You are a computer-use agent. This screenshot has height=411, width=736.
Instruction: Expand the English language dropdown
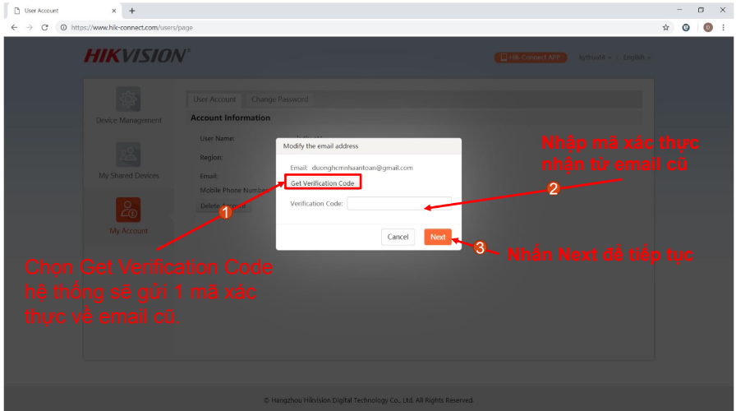(637, 58)
